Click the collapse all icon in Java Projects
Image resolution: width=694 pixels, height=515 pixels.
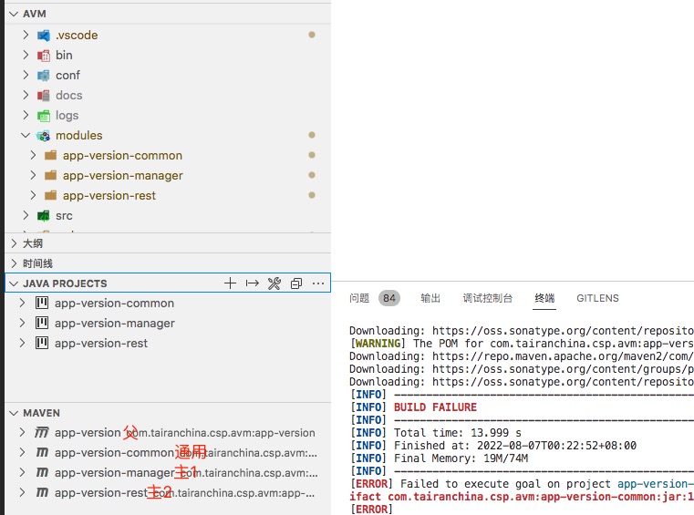(296, 283)
